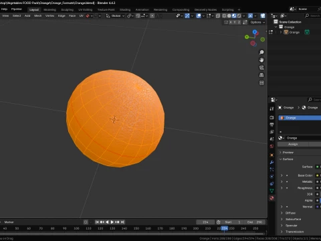Jump to the last frame

pos(122,222)
